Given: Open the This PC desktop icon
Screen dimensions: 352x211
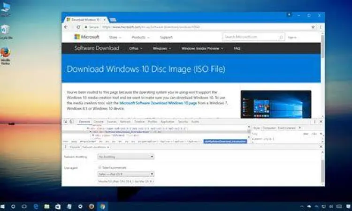Looking at the screenshot, I should [x=5, y=9].
